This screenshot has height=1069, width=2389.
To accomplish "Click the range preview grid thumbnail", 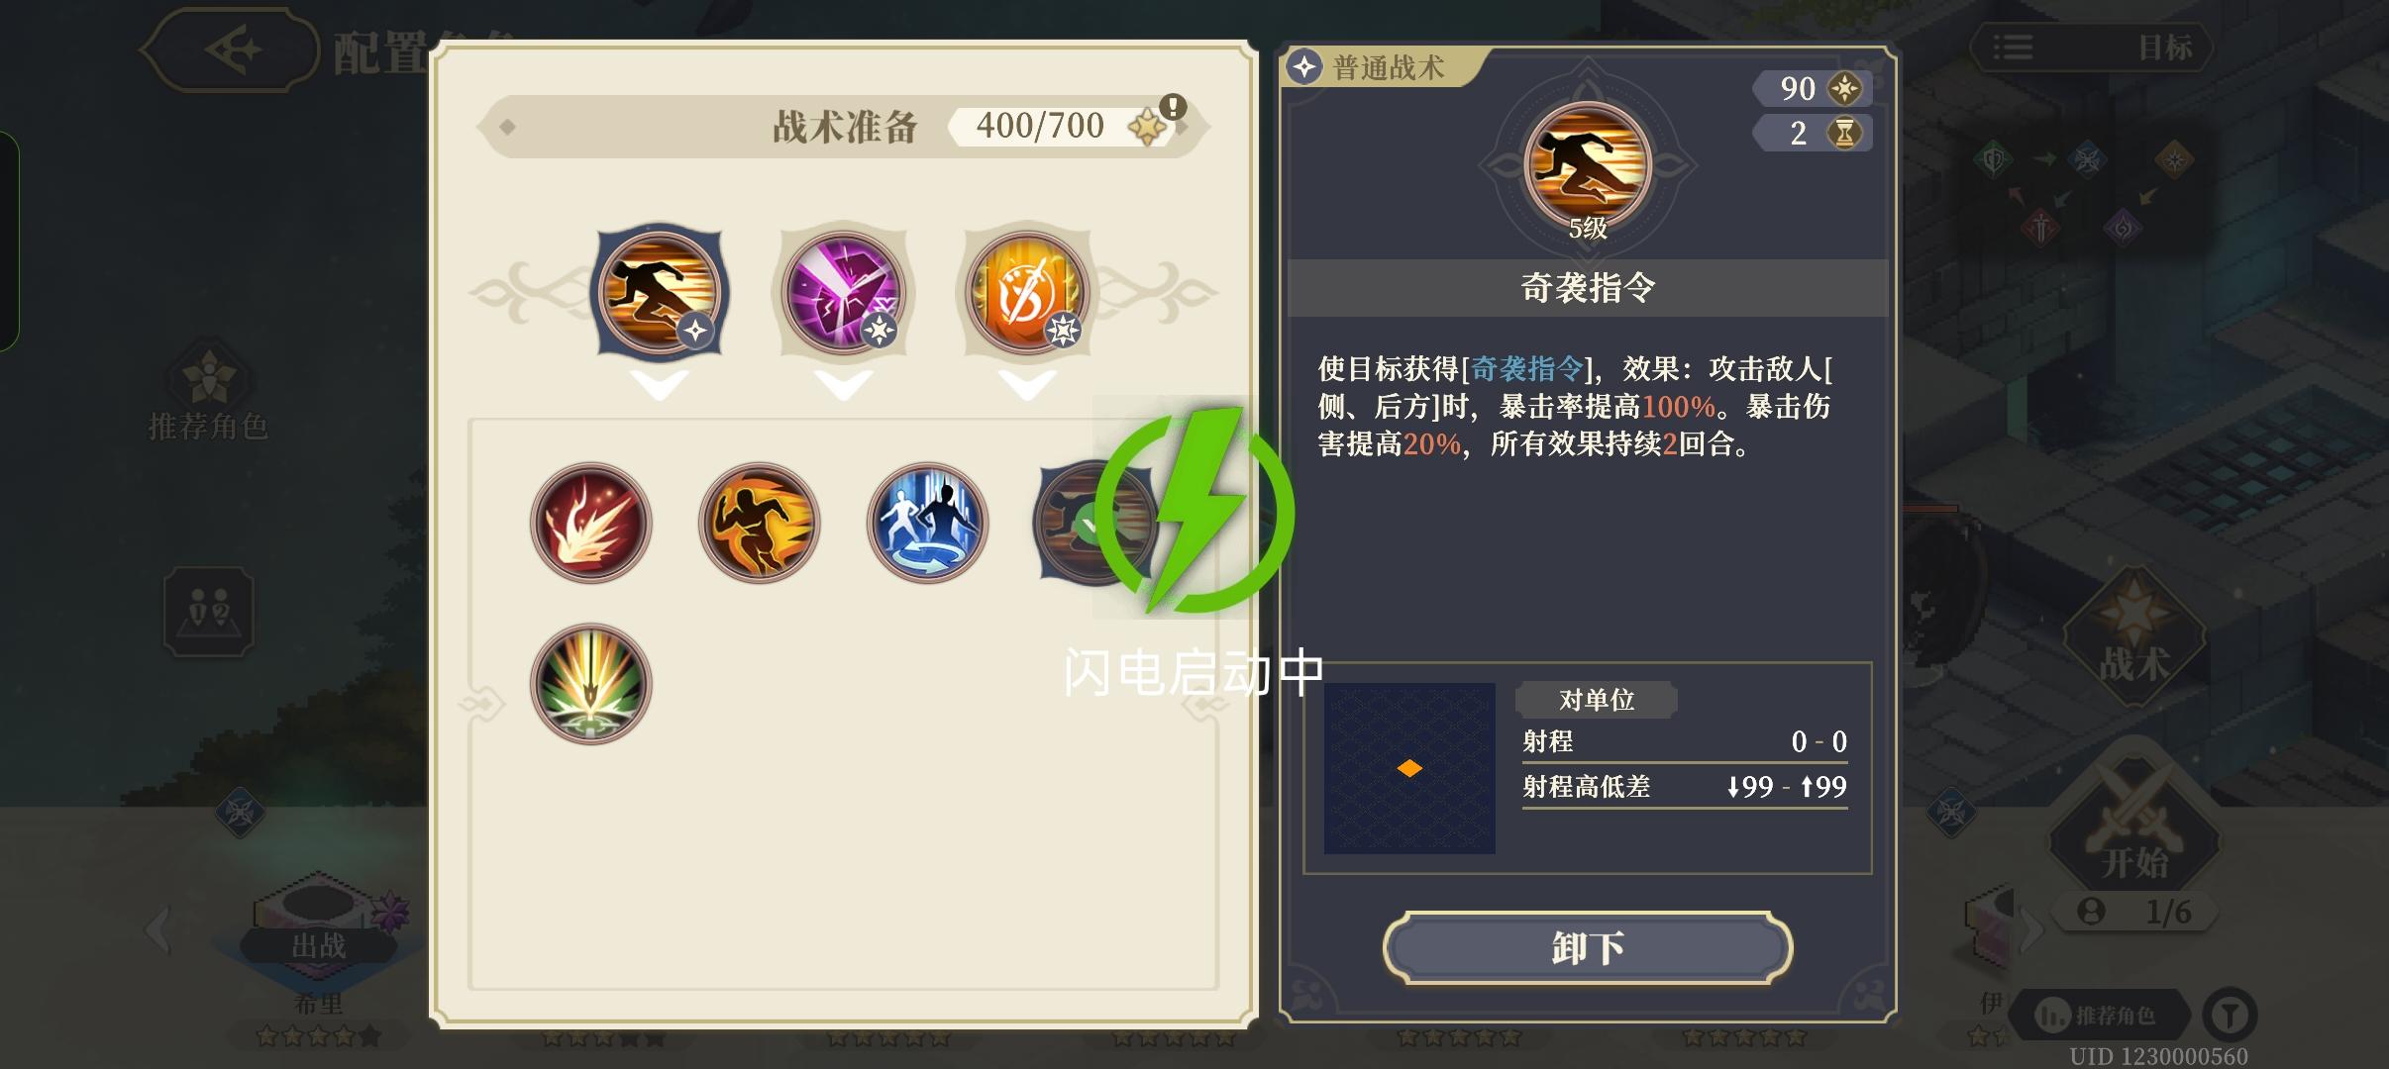I will point(1409,768).
